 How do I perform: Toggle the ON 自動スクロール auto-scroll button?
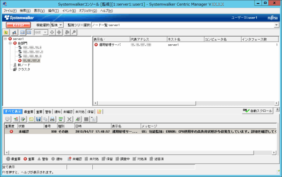(257, 111)
